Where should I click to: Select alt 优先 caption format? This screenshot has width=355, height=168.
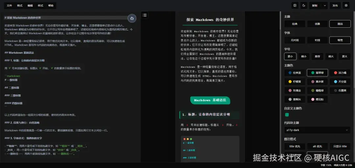[317, 146]
